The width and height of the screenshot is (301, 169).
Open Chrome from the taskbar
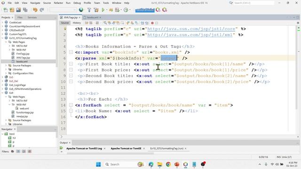click(168, 164)
